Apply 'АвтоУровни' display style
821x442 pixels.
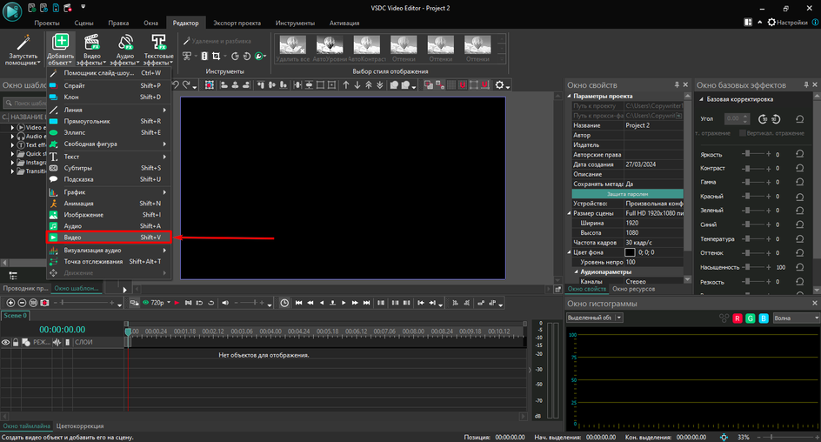coord(330,48)
